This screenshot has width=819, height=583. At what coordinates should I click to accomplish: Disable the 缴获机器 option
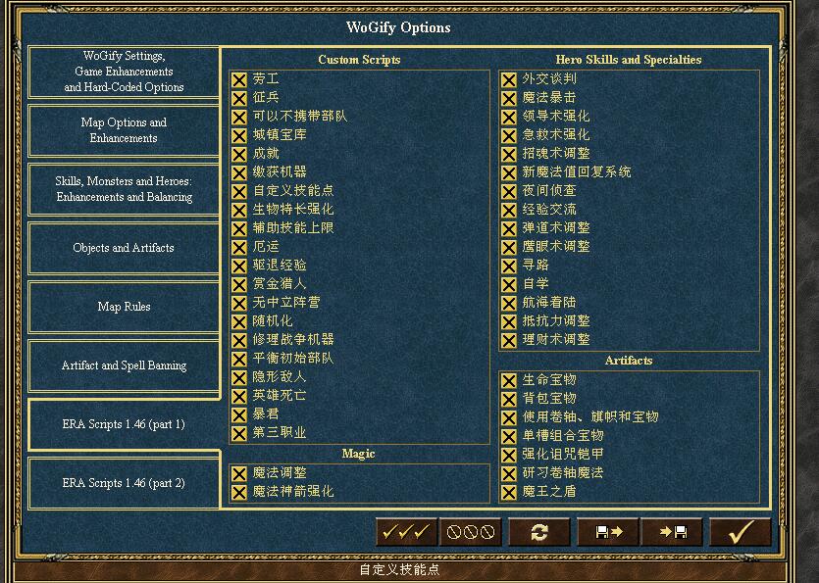click(239, 172)
